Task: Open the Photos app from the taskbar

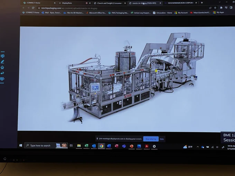Action: 139,146
